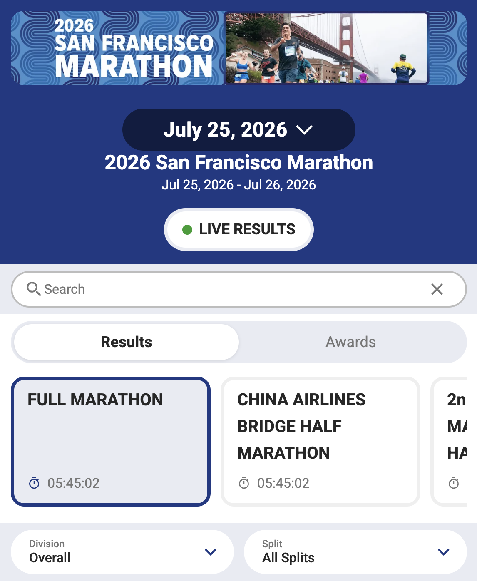Clear search with the X icon

pos(437,289)
